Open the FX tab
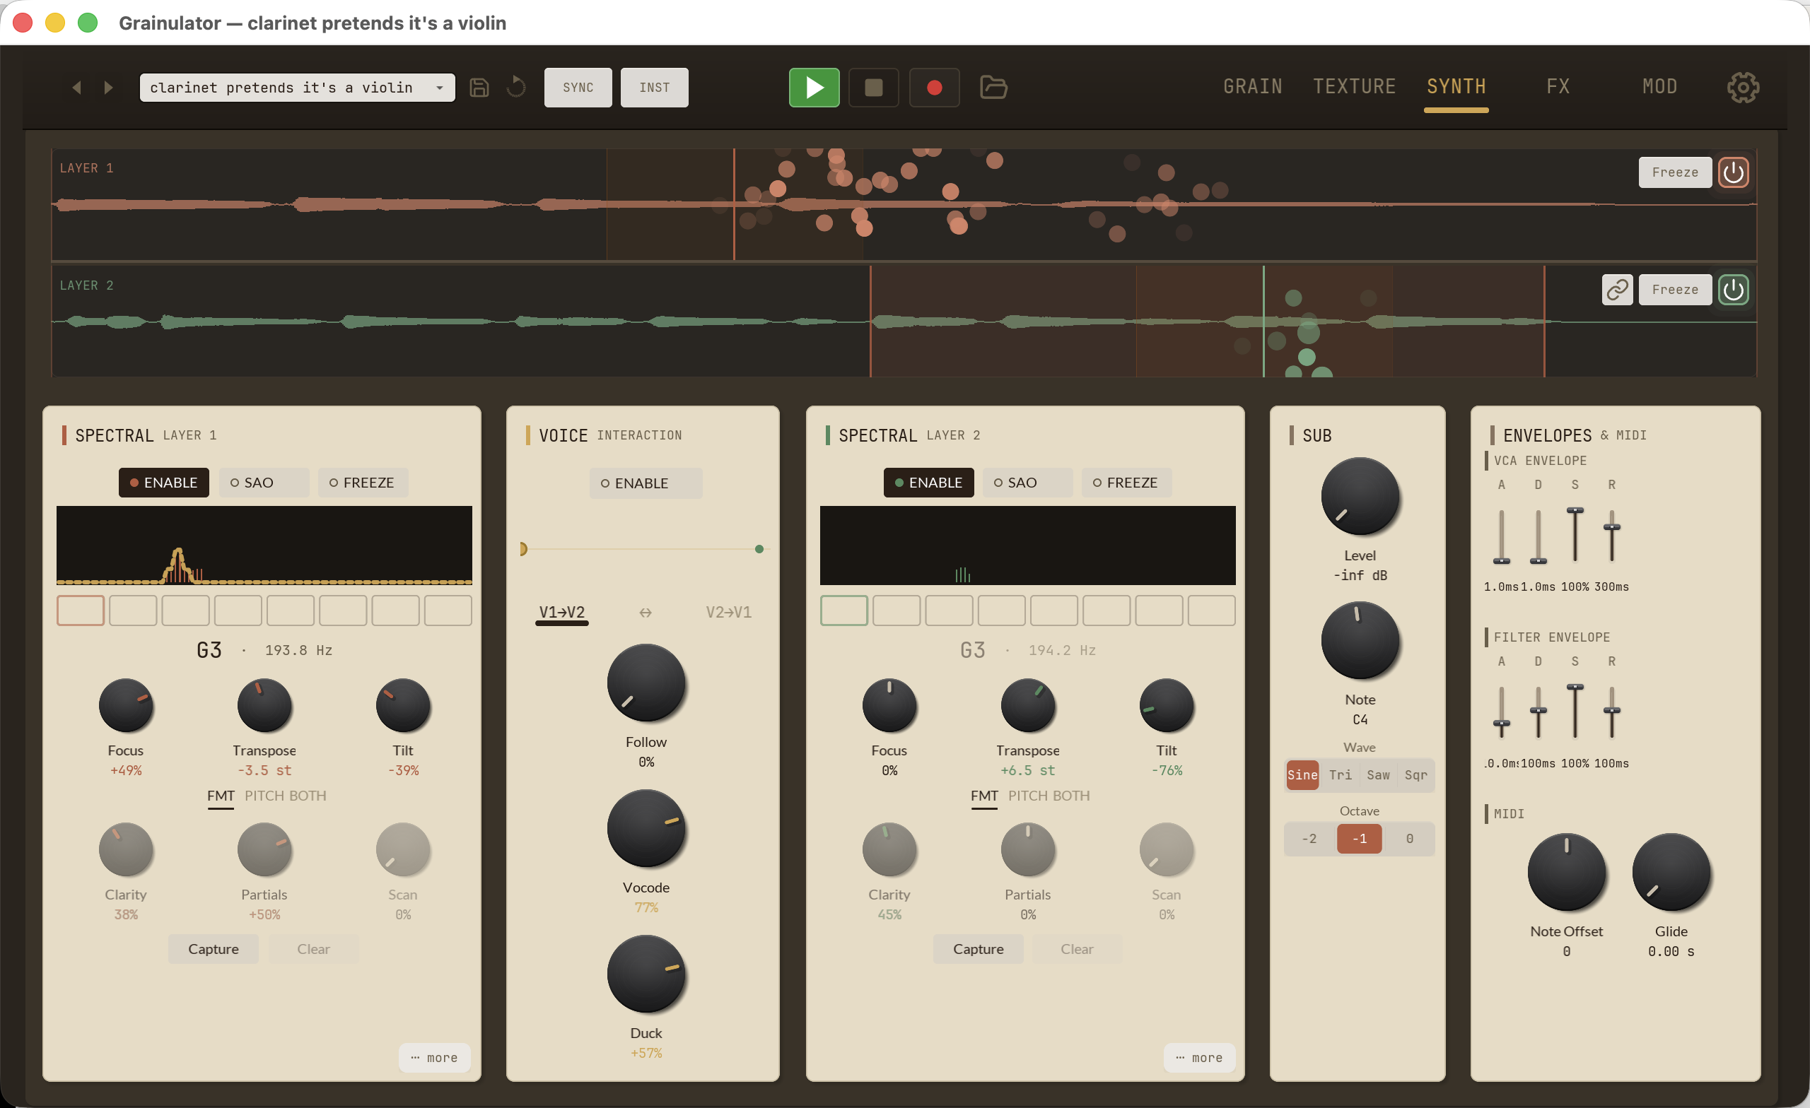This screenshot has width=1810, height=1108. coord(1558,87)
